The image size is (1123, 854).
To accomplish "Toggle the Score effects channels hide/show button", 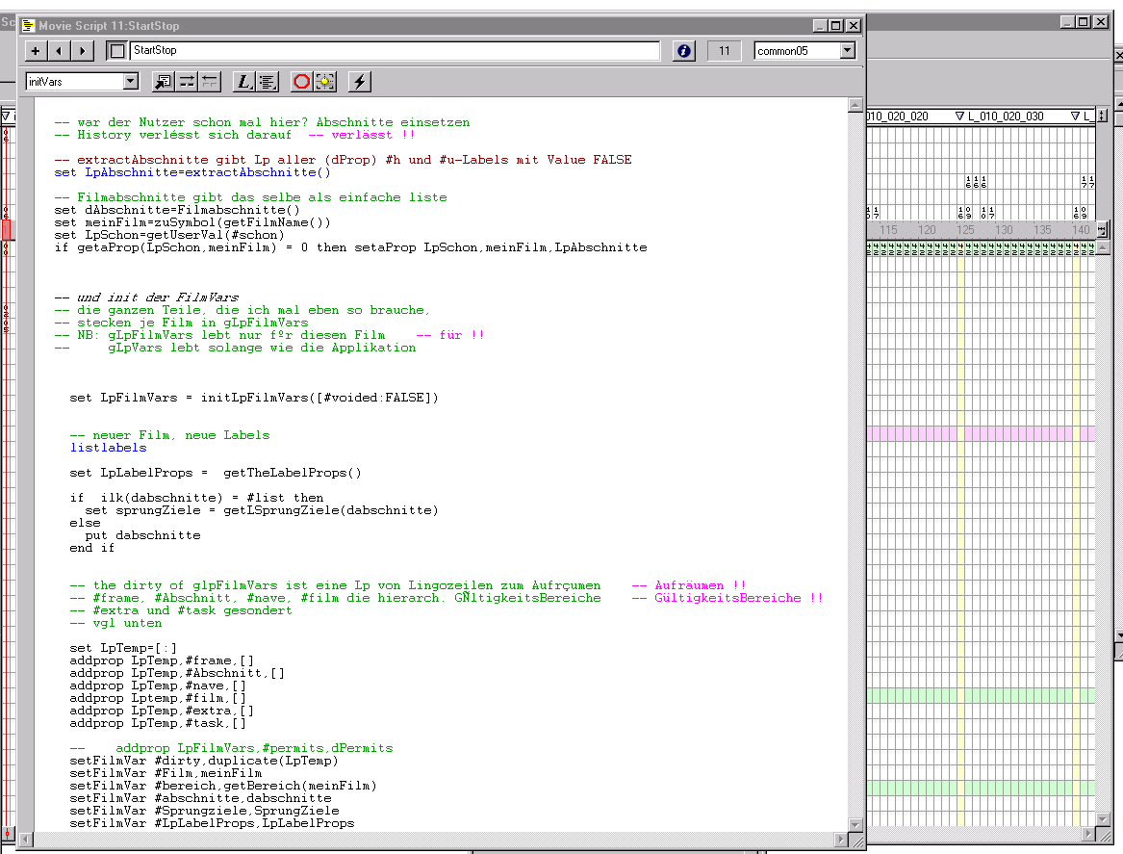I will click(x=1102, y=116).
